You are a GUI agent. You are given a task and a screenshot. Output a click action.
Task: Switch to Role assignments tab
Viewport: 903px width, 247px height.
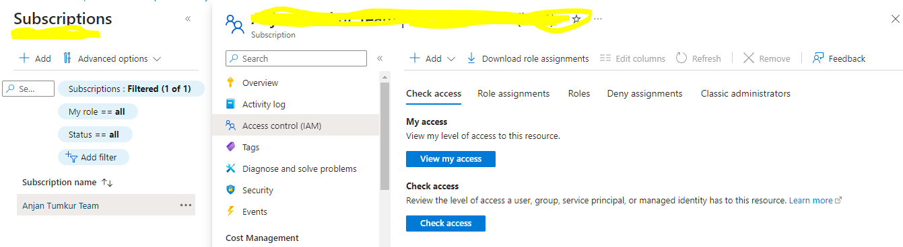tap(514, 93)
